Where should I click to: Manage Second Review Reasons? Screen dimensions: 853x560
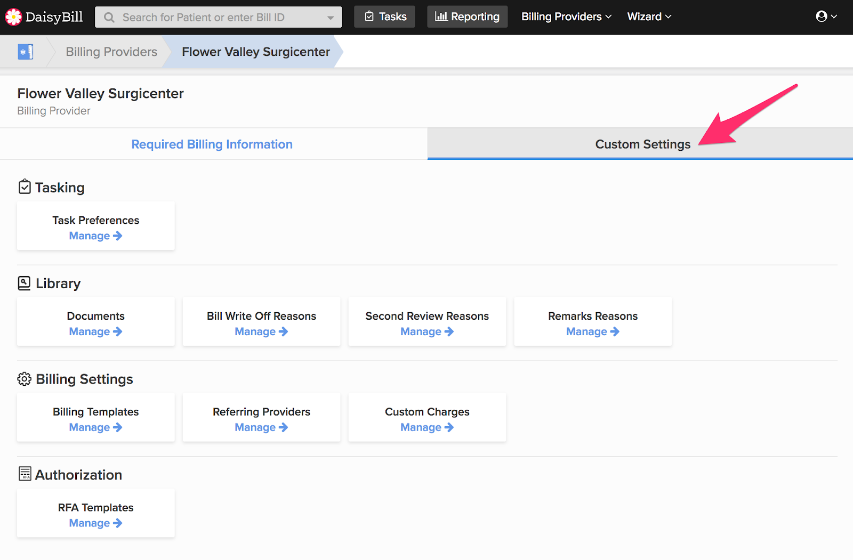click(x=428, y=332)
